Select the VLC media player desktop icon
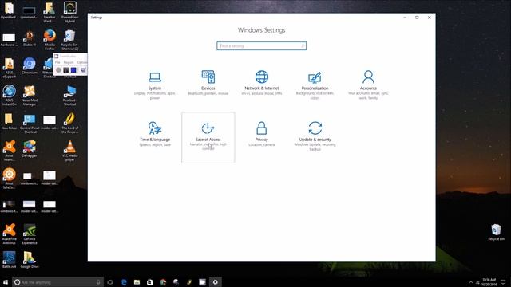Screen dimensions: 511x287 (x=69, y=151)
